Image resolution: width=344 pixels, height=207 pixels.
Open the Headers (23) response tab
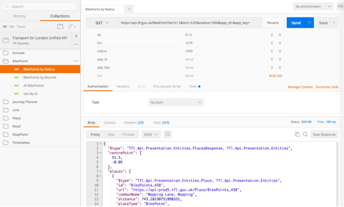(x=133, y=122)
